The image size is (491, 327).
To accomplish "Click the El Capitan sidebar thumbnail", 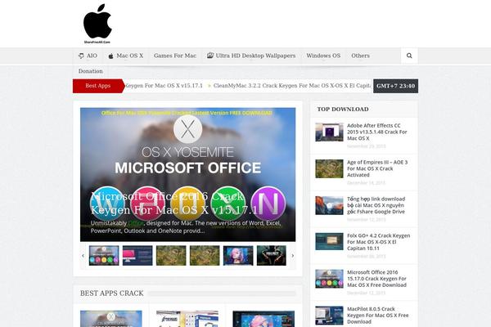I will tap(329, 205).
